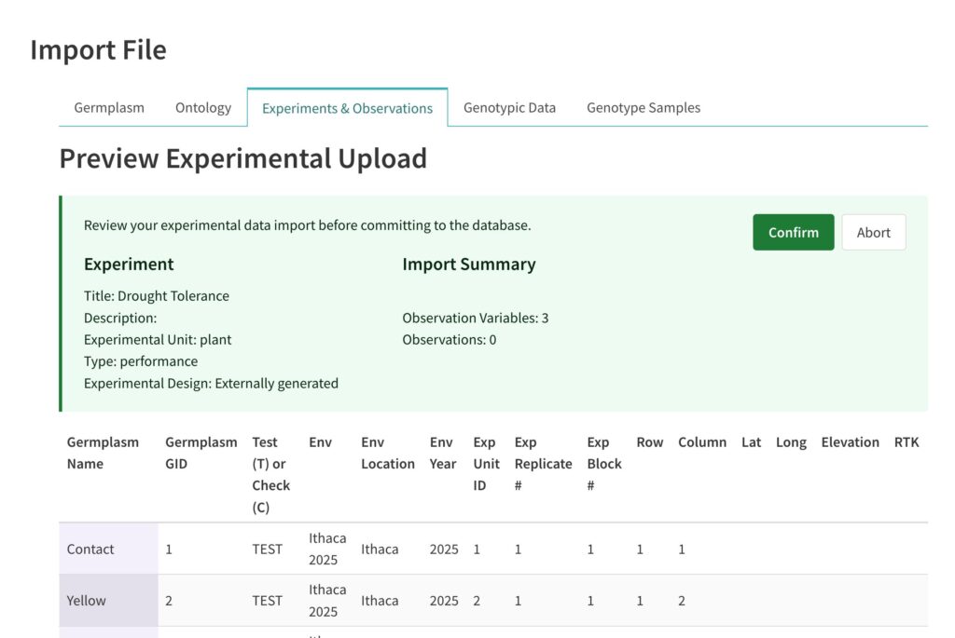This screenshot has width=955, height=638.
Task: Click the Germplasm GID column header
Action: click(201, 453)
